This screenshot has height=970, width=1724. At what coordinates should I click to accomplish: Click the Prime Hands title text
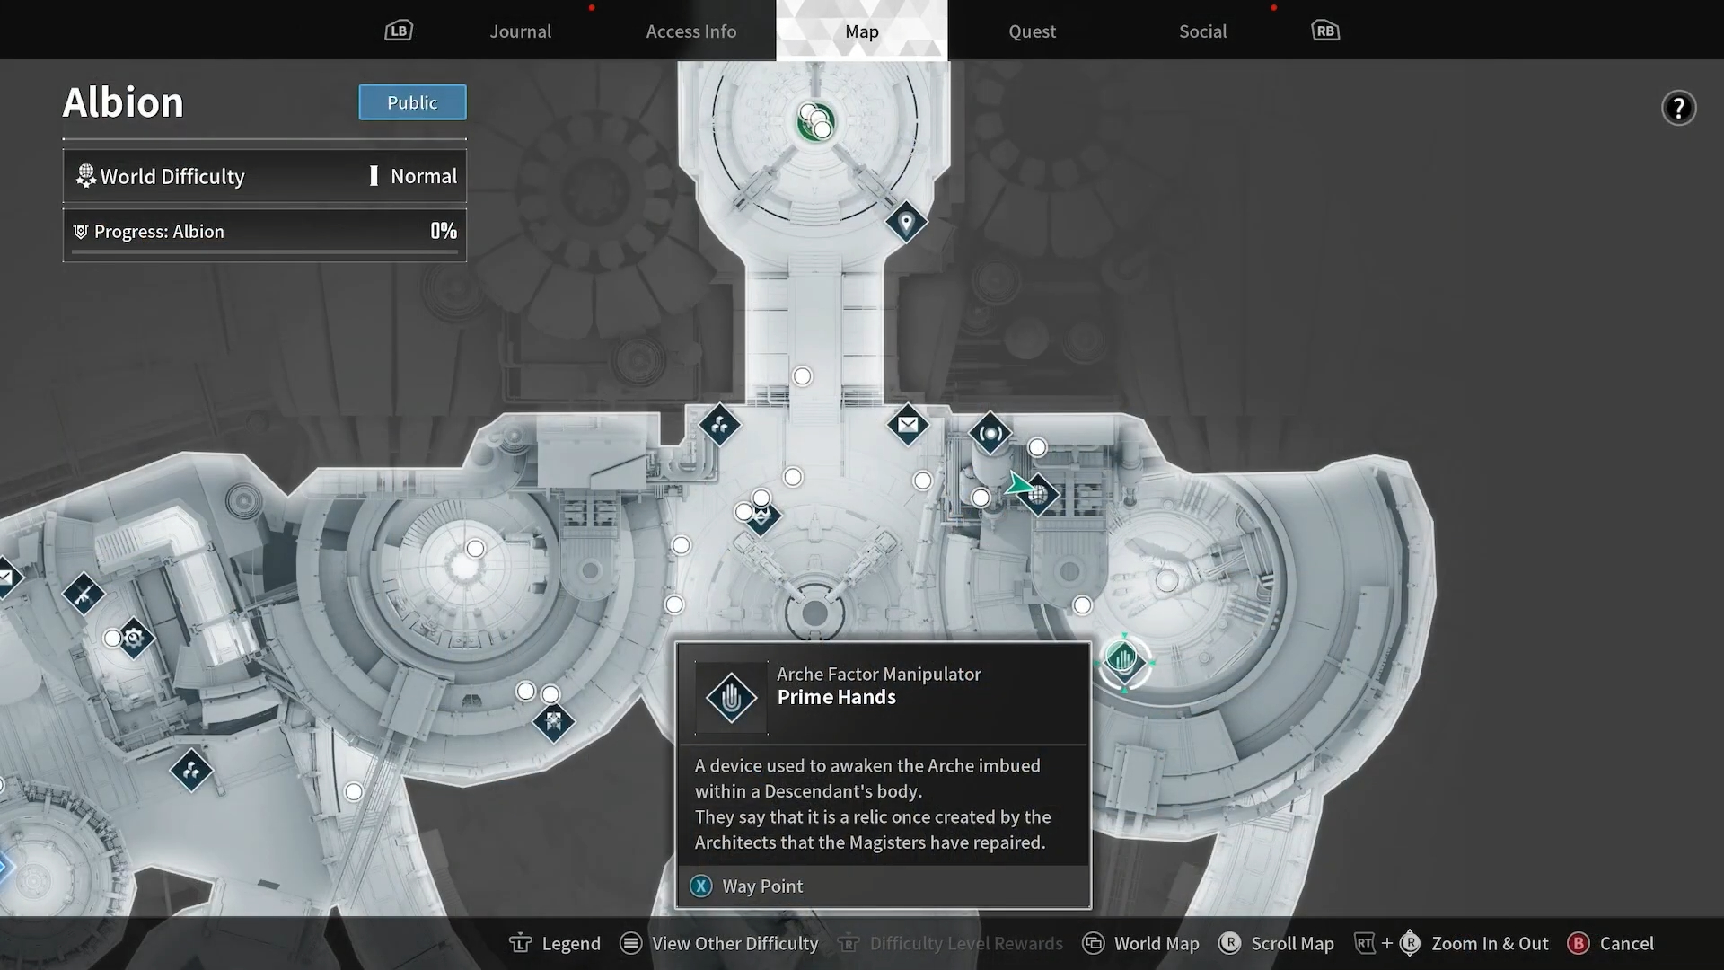(x=836, y=697)
